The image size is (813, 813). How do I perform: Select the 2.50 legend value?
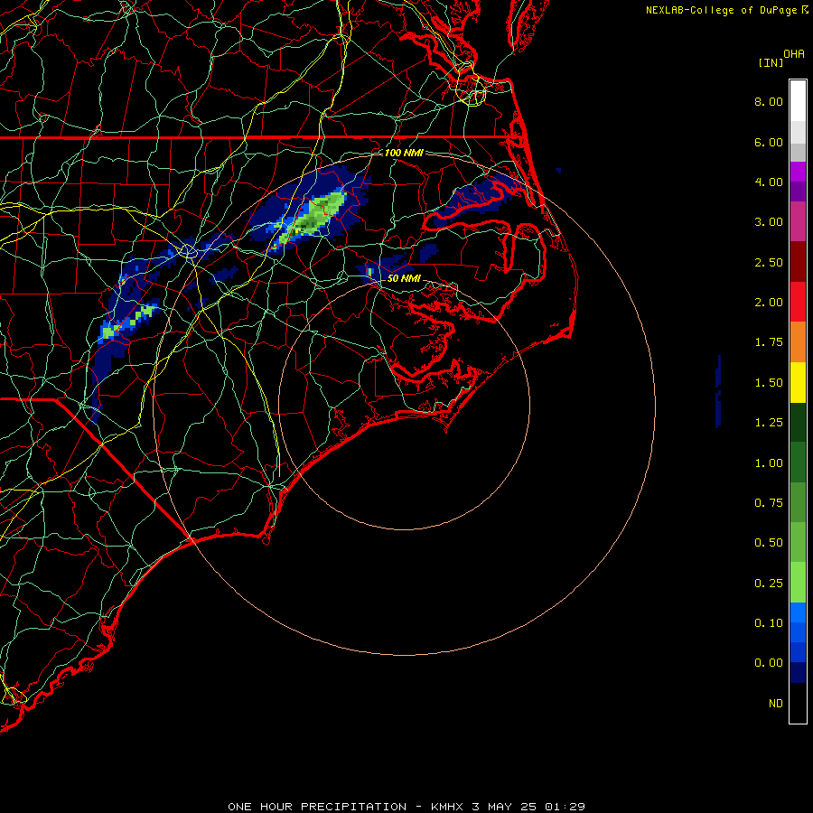point(769,262)
